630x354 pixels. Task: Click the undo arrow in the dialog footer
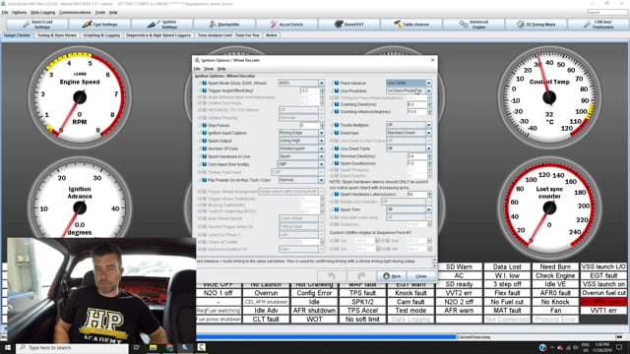pos(332,275)
